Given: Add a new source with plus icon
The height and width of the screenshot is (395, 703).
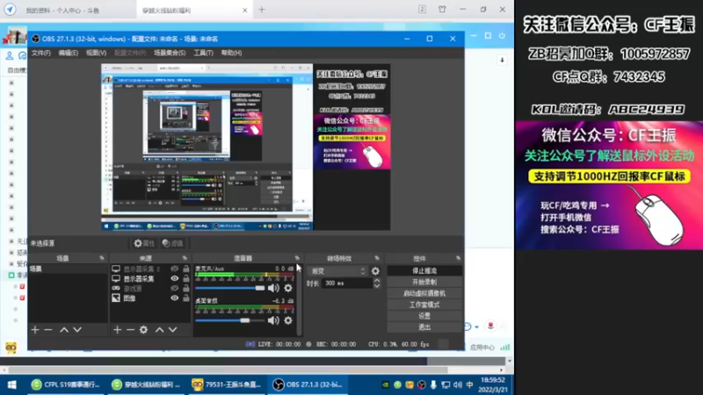Looking at the screenshot, I should pyautogui.click(x=118, y=330).
